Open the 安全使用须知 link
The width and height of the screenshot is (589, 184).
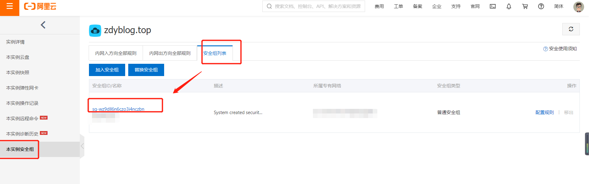pos(563,49)
